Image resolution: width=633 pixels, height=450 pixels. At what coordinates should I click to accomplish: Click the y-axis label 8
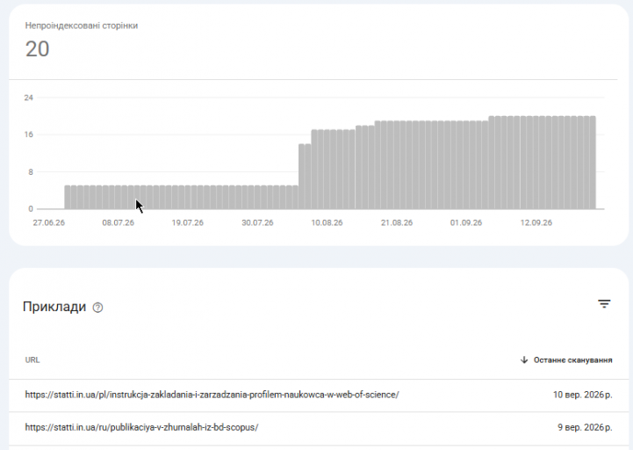click(x=31, y=172)
